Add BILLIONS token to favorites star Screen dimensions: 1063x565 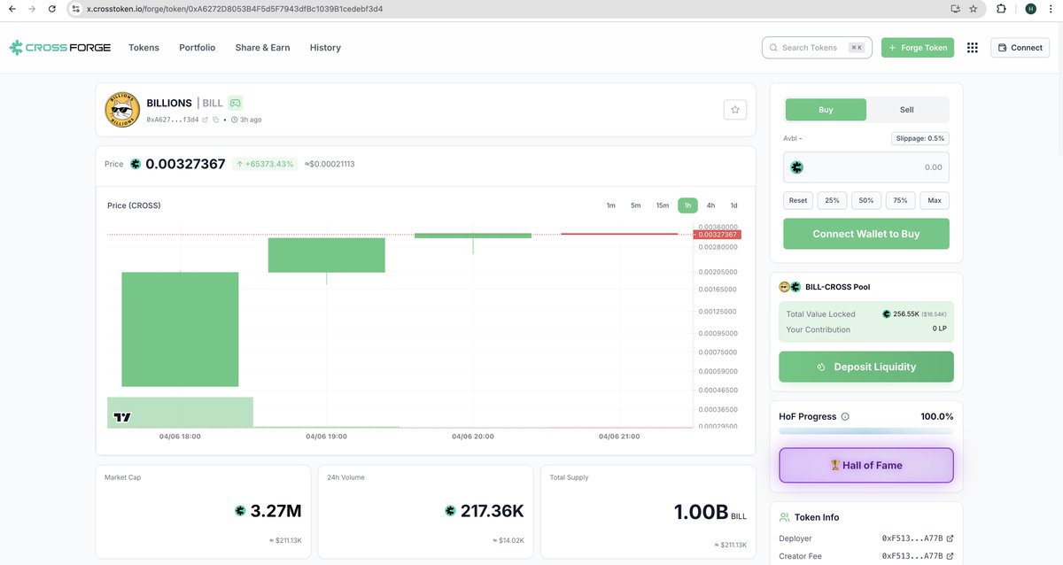click(x=735, y=110)
